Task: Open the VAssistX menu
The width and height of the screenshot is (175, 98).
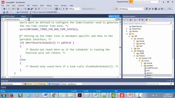Action: (21, 5)
